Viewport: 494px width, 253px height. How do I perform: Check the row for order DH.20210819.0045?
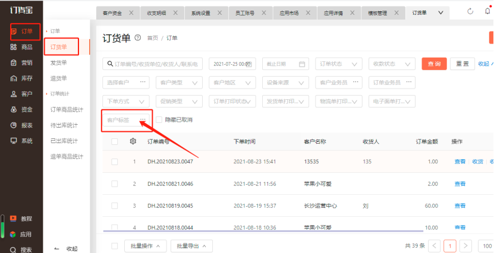[x=114, y=206]
